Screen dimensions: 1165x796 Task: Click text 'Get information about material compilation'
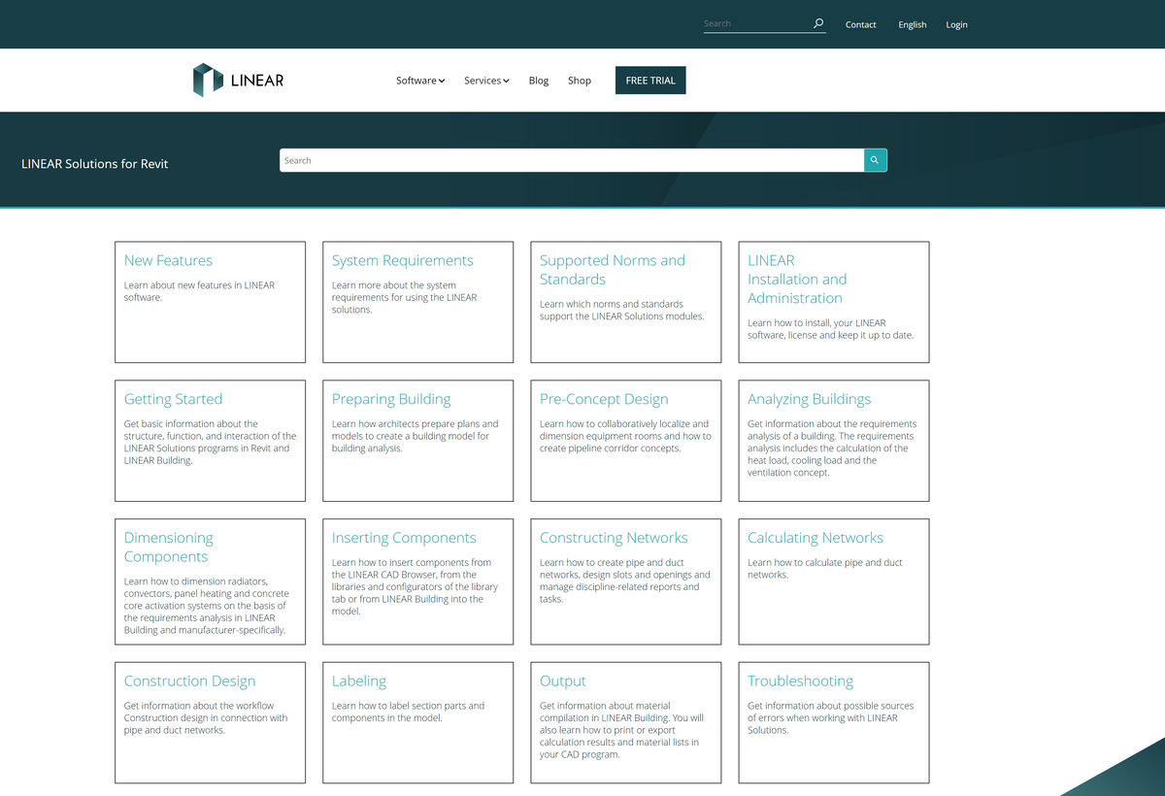coord(605,712)
